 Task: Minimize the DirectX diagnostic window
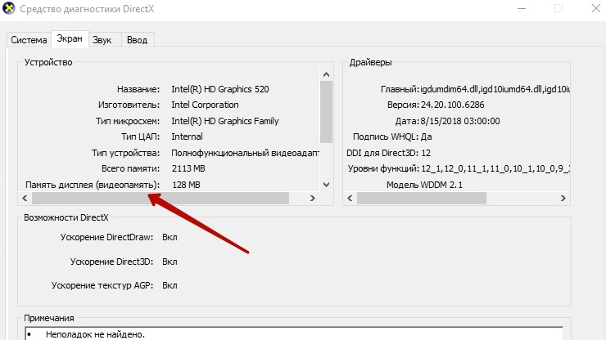point(522,8)
